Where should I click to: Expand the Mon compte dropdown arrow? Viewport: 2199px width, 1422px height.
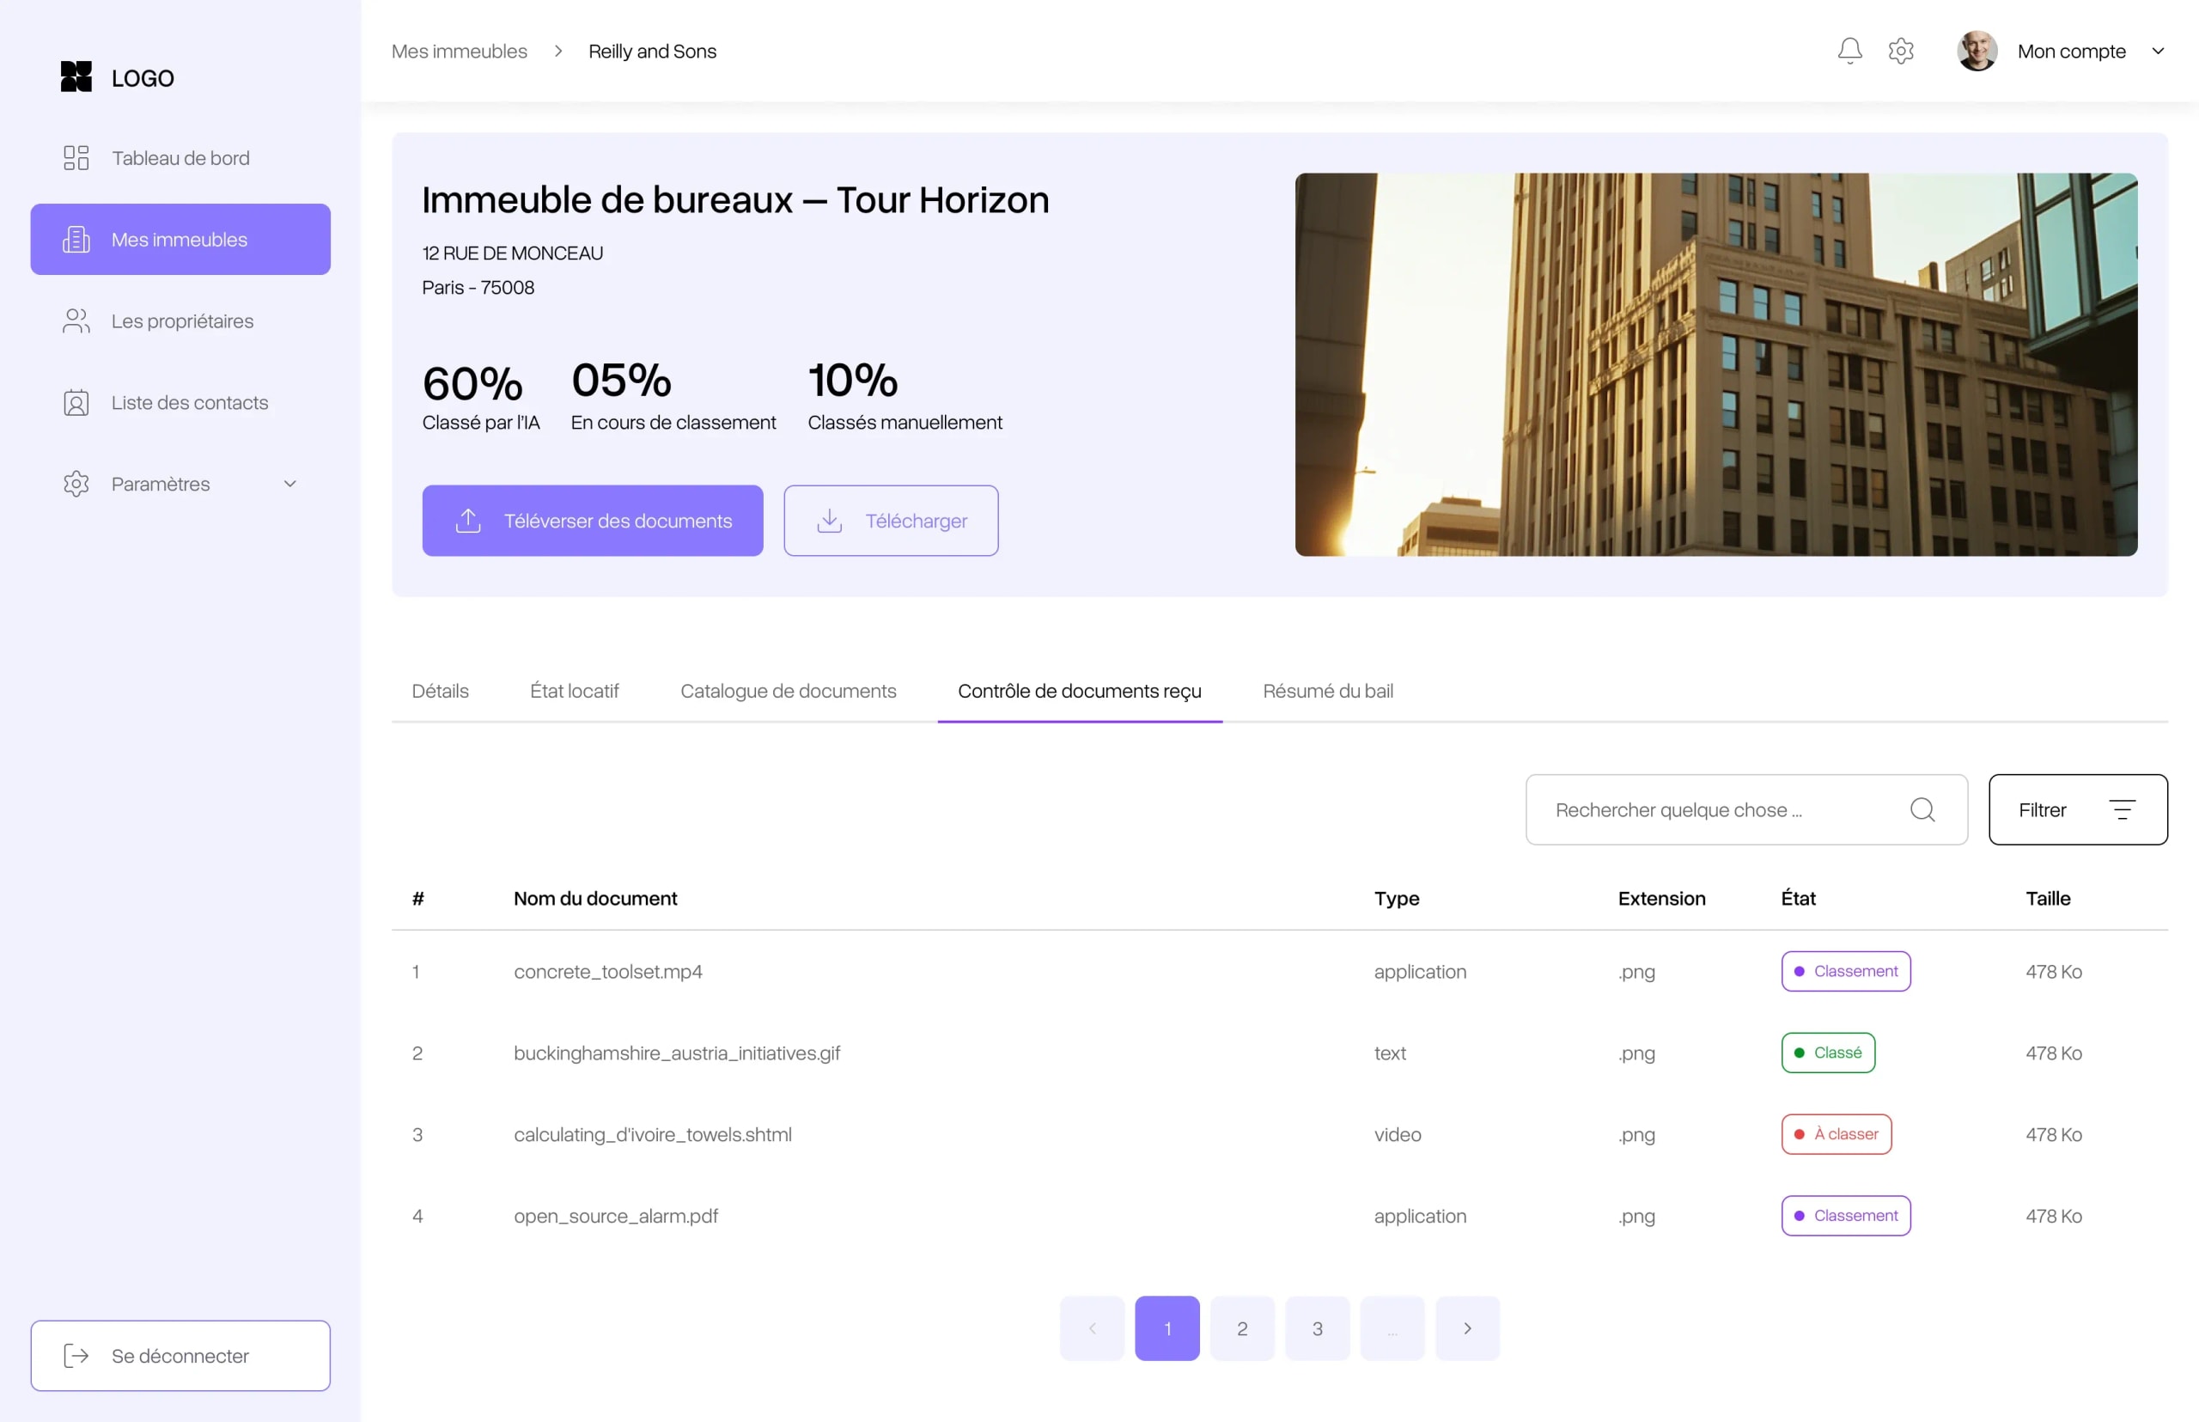tap(2159, 51)
